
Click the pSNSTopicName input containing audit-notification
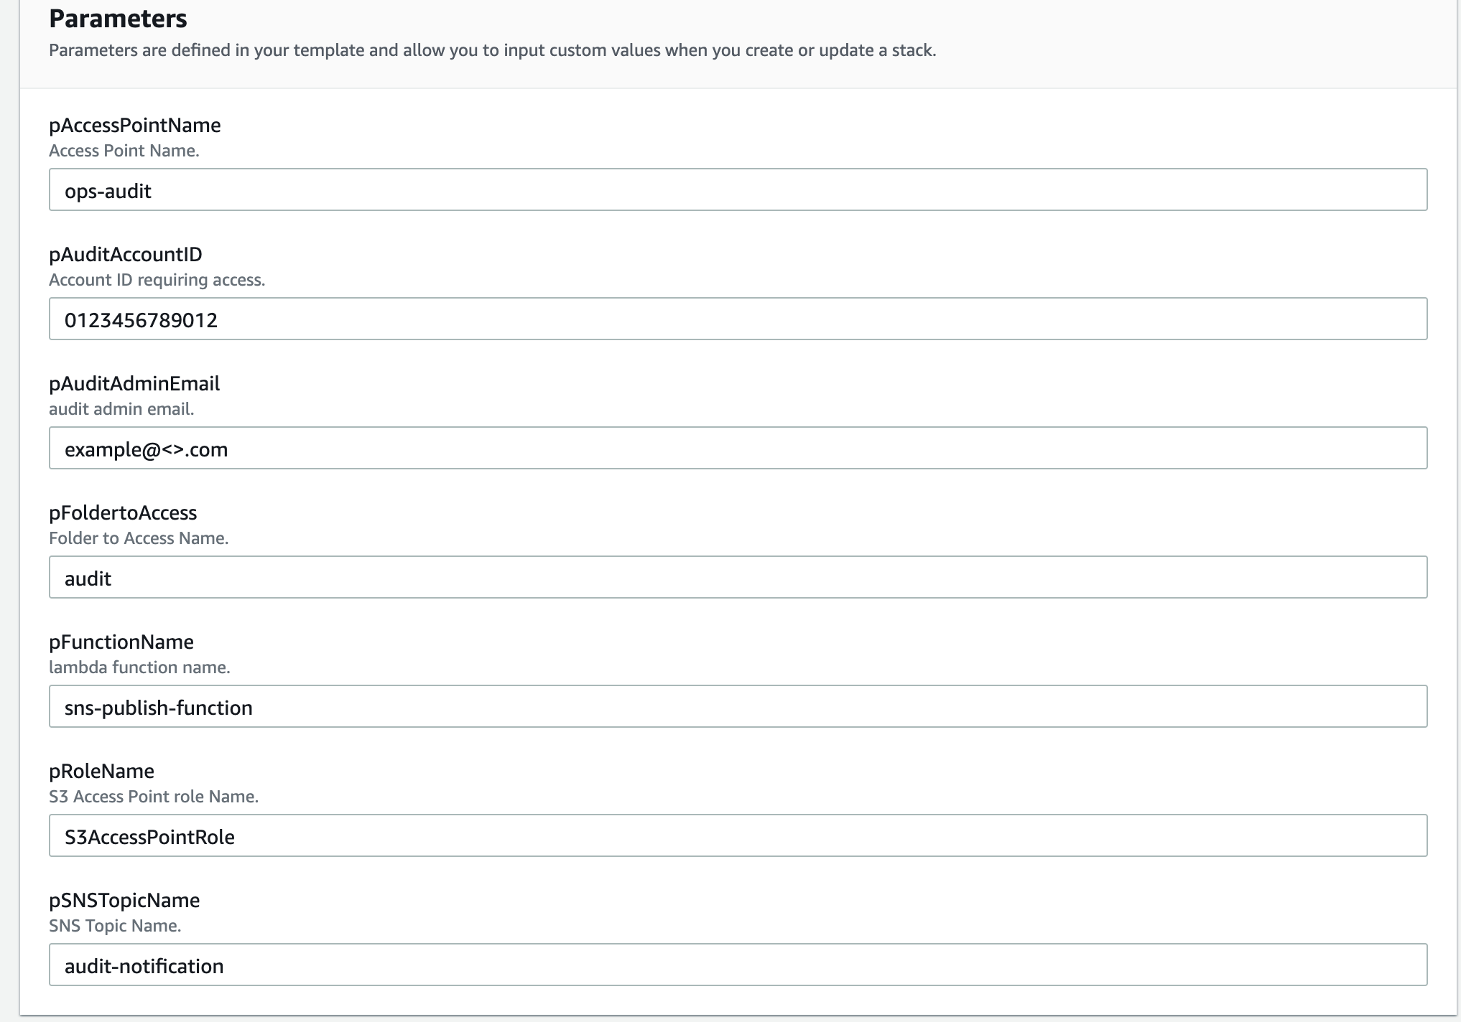tap(738, 965)
